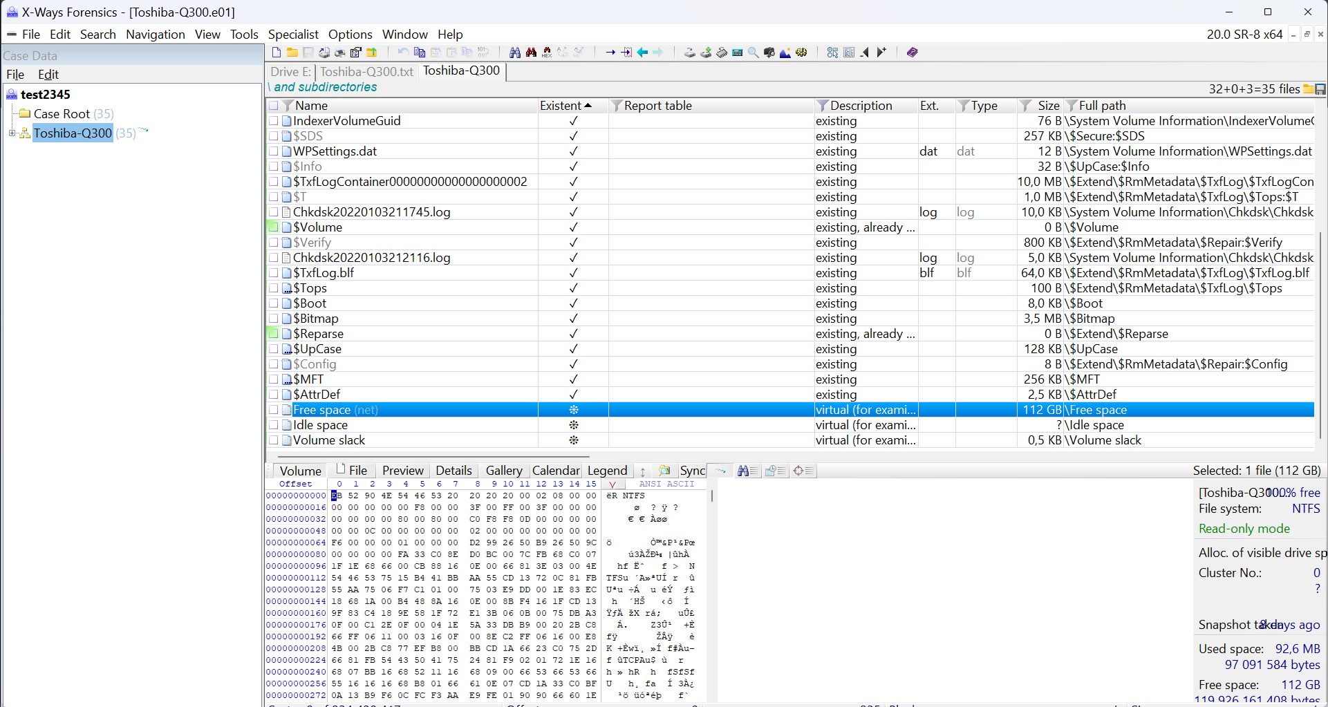This screenshot has height=707, width=1328.
Task: Click the disk drive toolbar icon
Action: (690, 53)
